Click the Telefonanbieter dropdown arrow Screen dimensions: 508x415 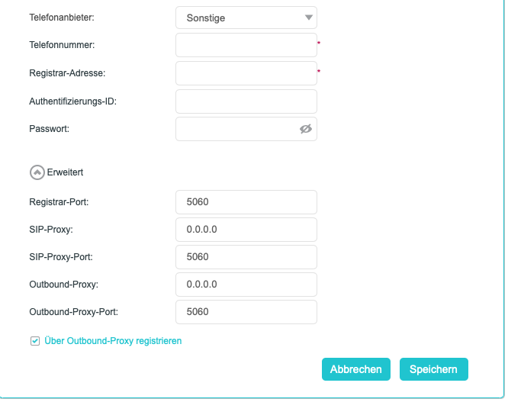[x=308, y=18]
